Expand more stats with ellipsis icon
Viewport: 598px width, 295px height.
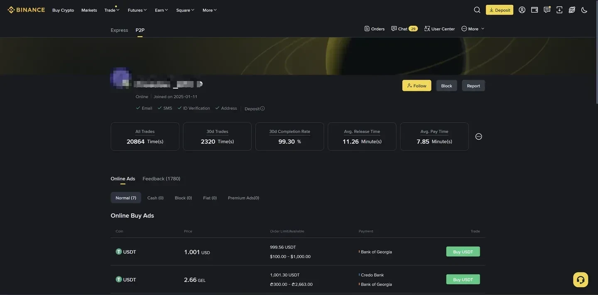coord(478,136)
